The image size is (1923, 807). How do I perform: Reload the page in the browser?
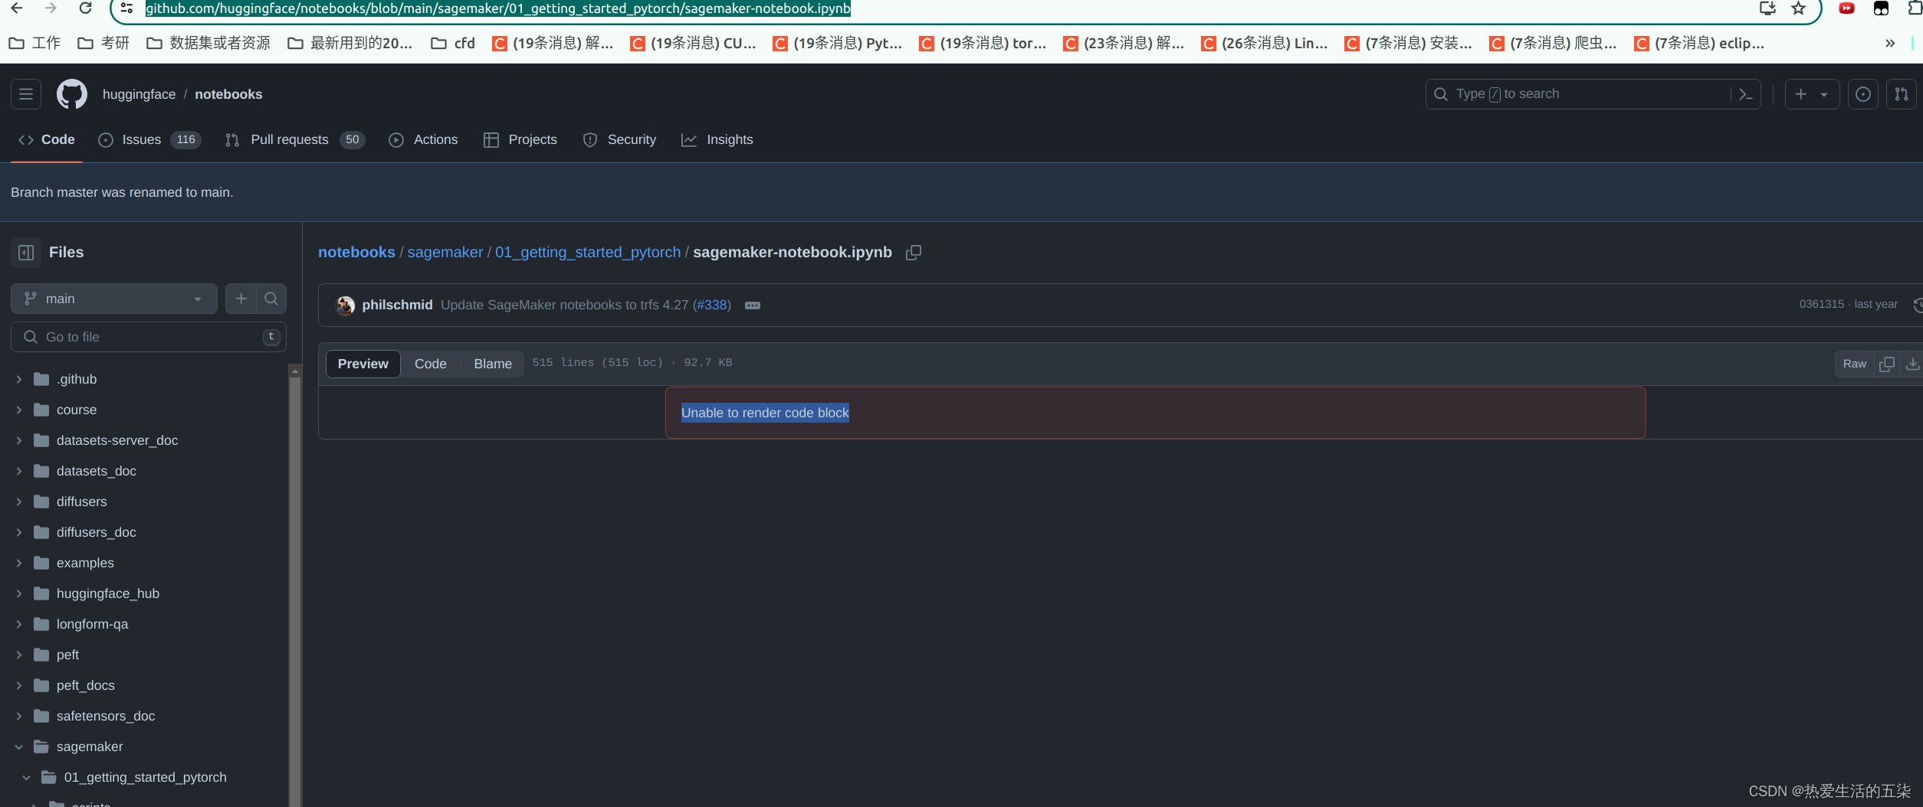point(86,8)
